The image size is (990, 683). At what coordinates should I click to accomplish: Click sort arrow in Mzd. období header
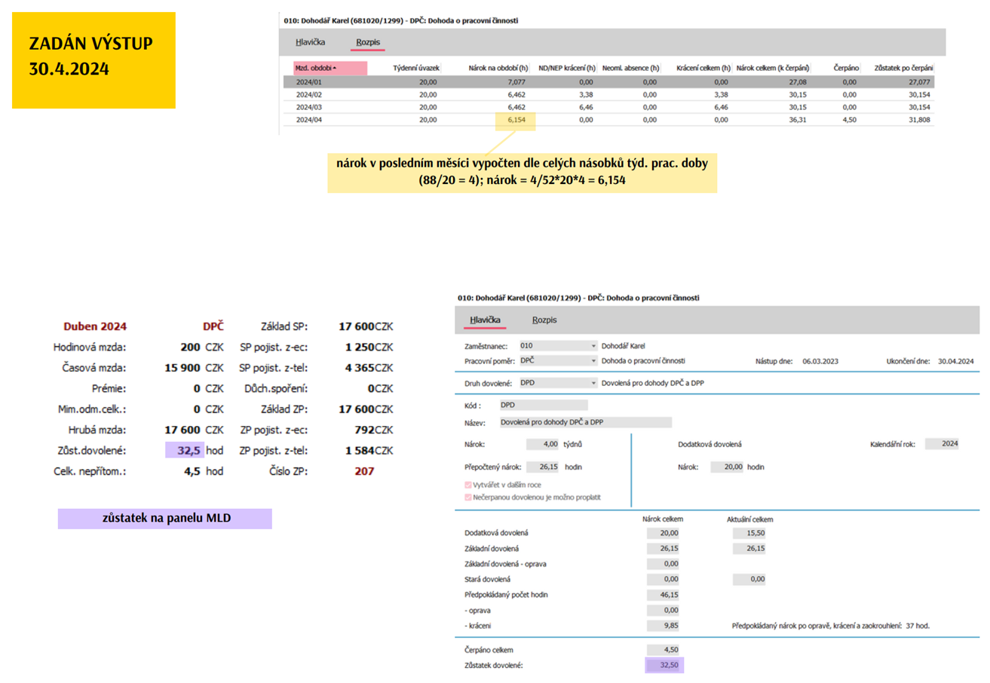tap(335, 68)
